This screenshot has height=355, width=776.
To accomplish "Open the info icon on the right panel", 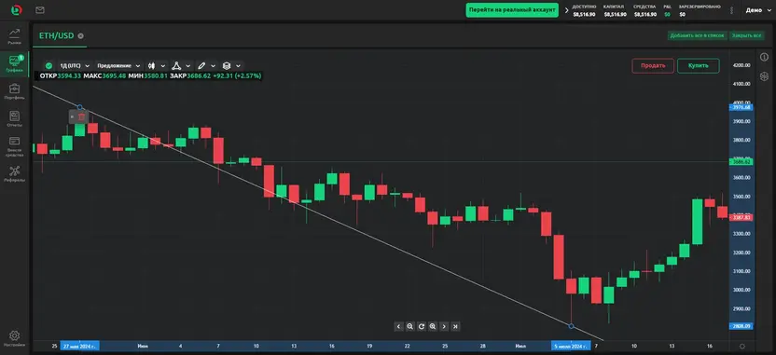I will [764, 58].
